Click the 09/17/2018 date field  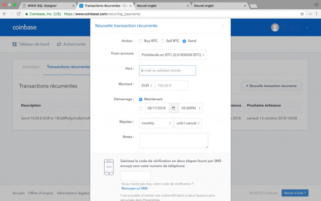(x=158, y=108)
